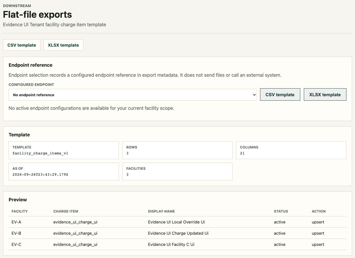Click the Evidence UI Tenant subtitle text
The image size is (355, 258).
pos(54,25)
